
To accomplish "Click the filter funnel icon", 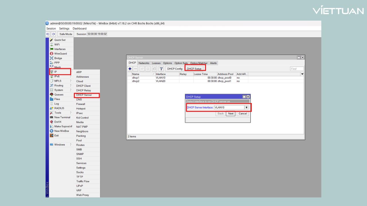I will 161,69.
